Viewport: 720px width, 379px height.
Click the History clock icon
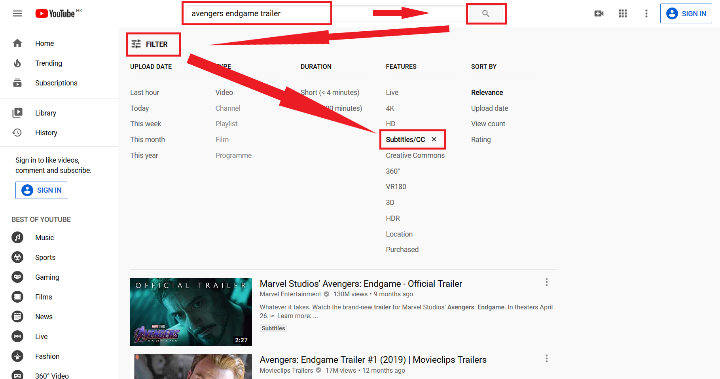[x=17, y=133]
